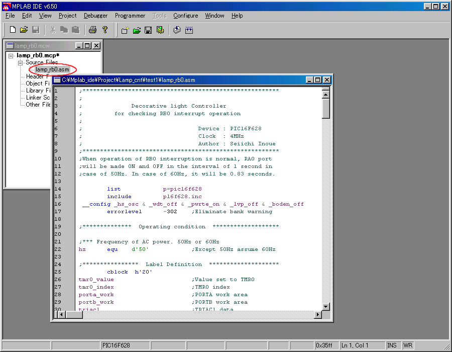Open the Help menu
Screen dimensions: 452x352
point(237,16)
